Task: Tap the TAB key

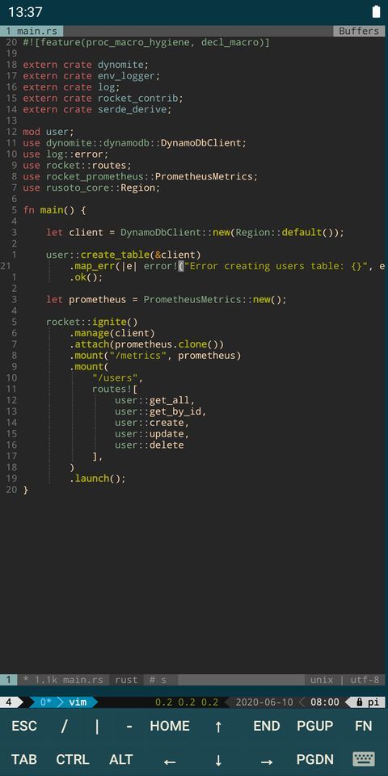Action: (x=24, y=759)
